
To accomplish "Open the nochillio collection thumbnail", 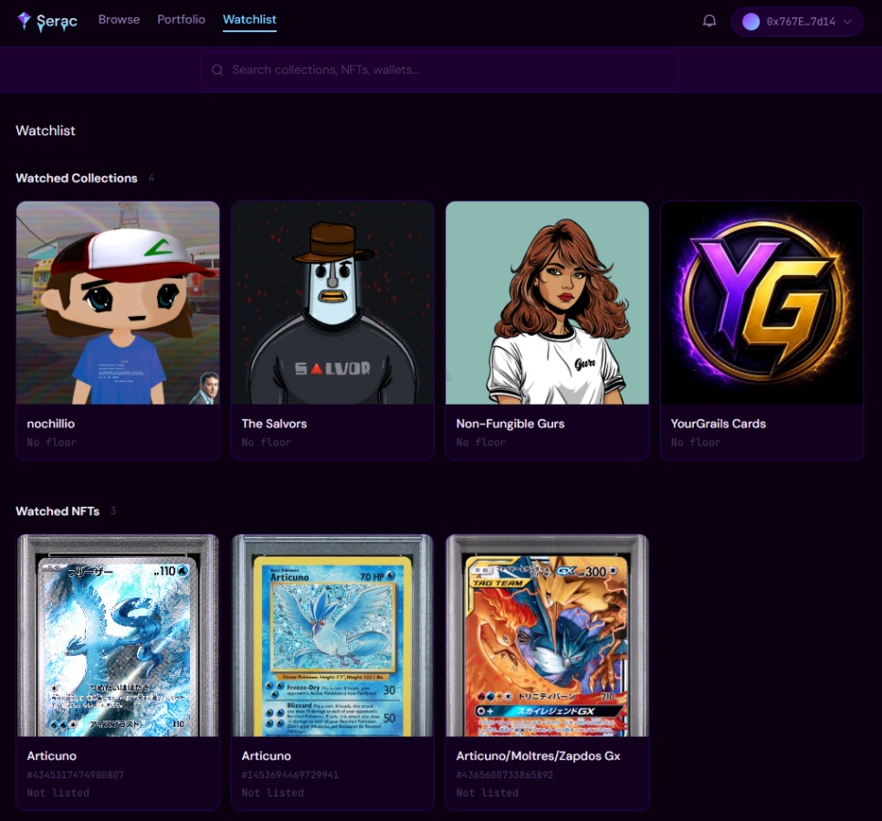I will pos(118,303).
